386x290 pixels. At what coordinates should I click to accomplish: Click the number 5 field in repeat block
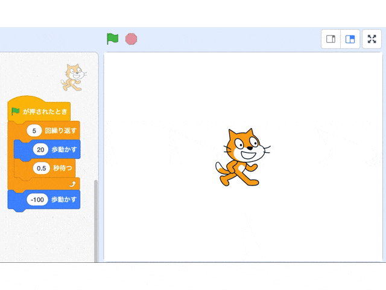pos(34,130)
